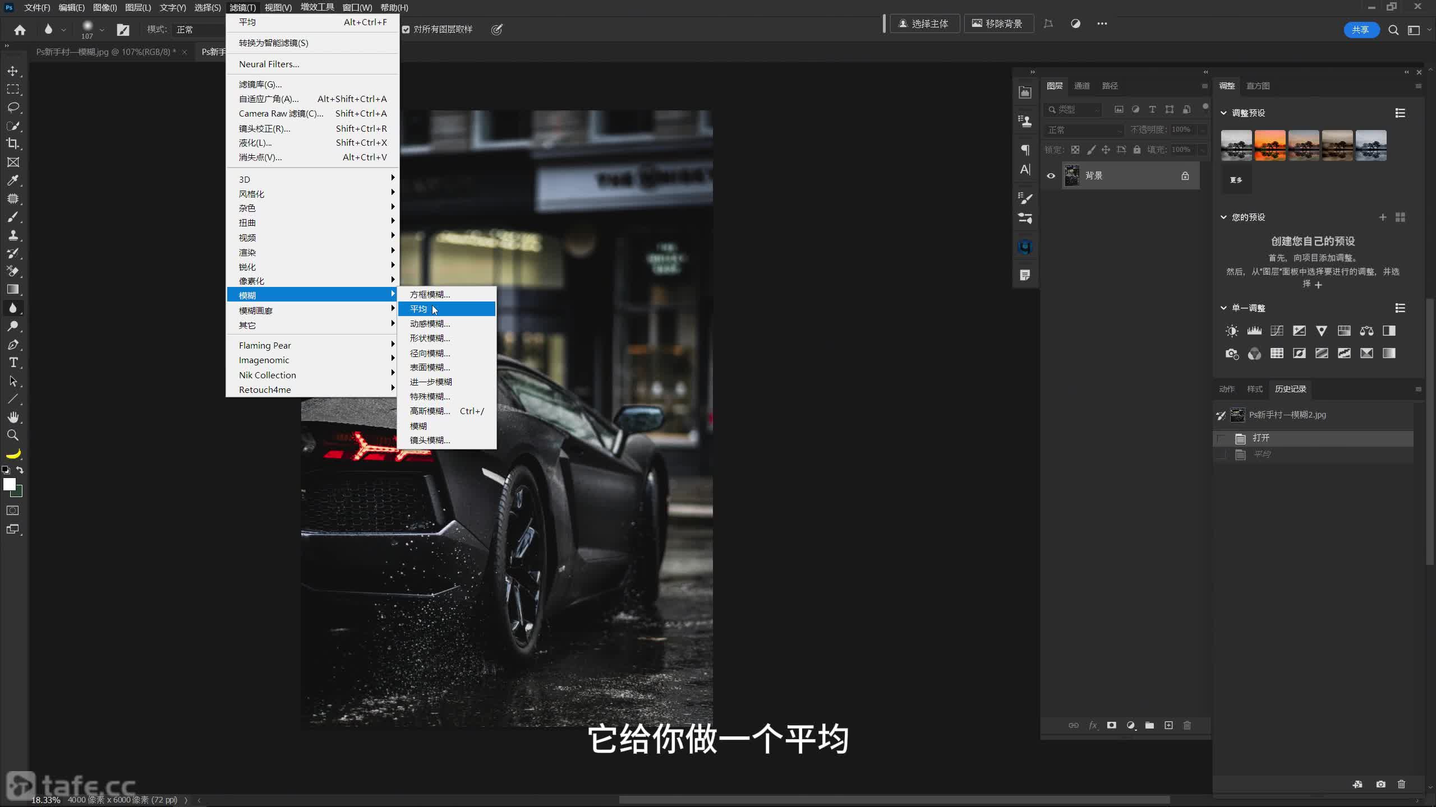Switch to the 通道 tab

point(1081,86)
